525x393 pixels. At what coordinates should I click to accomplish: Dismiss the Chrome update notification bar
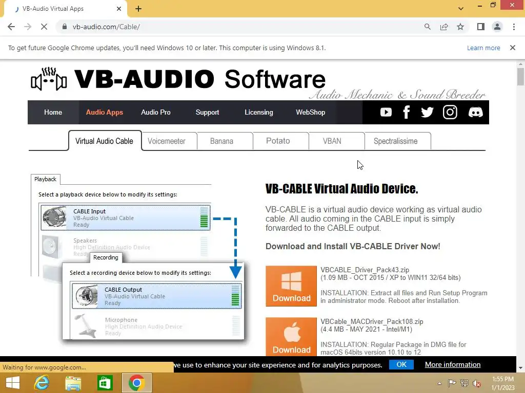click(x=512, y=48)
